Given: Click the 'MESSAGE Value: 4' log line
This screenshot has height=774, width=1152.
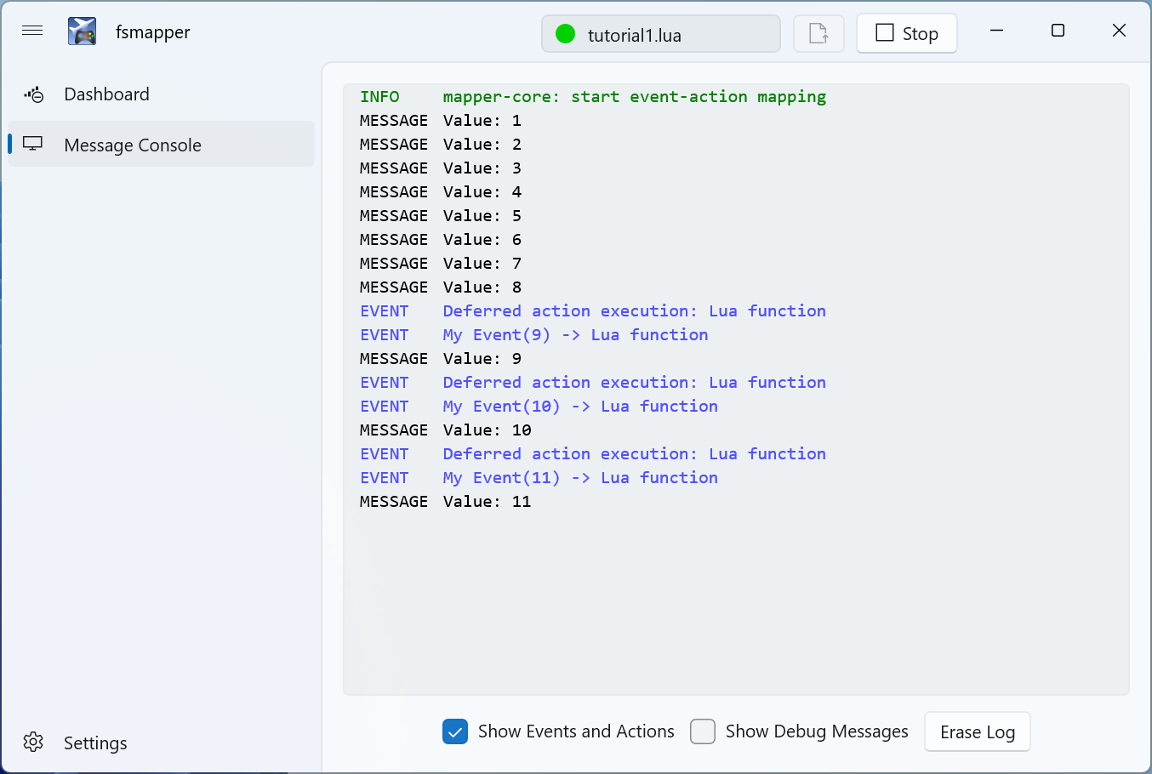Looking at the screenshot, I should pos(441,192).
